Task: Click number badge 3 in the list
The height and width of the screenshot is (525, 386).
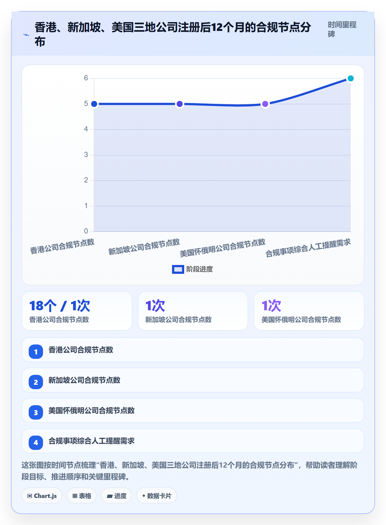Action: pyautogui.click(x=36, y=412)
